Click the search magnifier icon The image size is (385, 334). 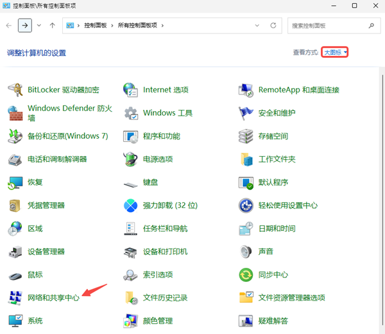pos(372,26)
